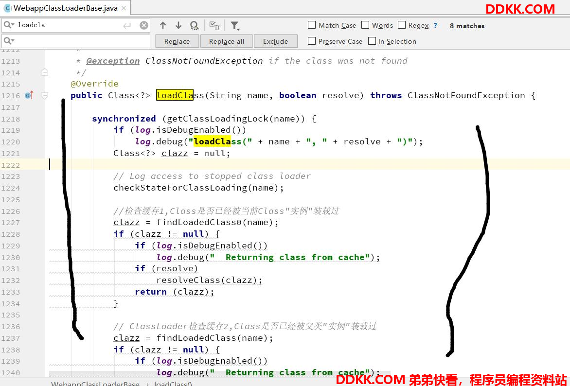Jump to previous search occurrence arrow

163,25
